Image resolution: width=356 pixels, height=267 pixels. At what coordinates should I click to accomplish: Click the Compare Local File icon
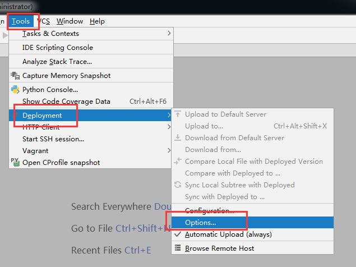tap(178, 161)
